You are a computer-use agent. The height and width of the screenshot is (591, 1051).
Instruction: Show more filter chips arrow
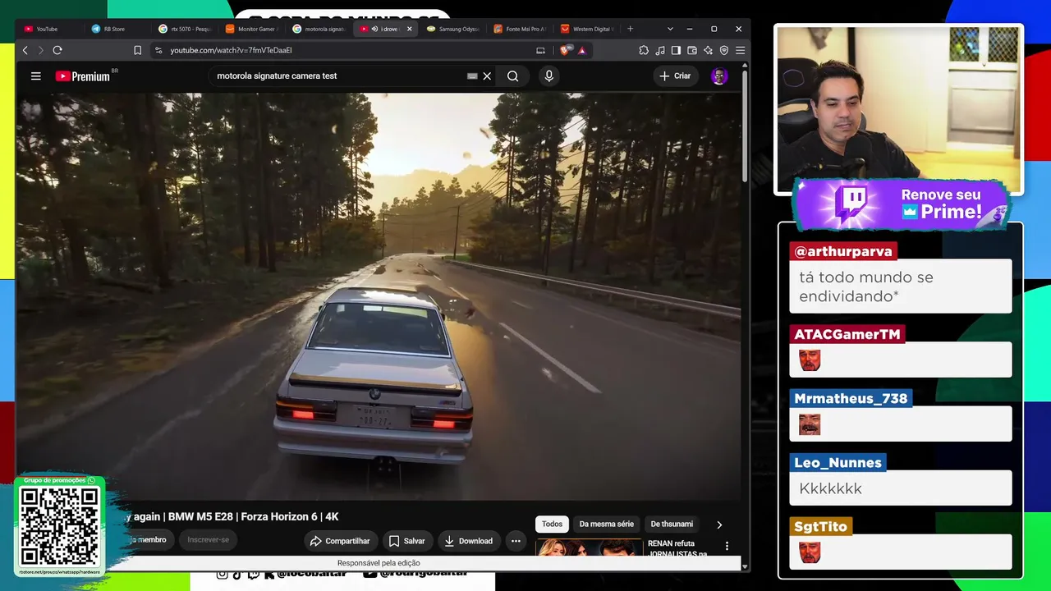coord(719,525)
